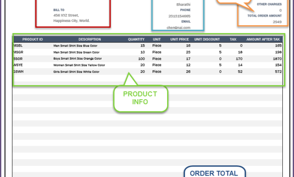Click amount after tax 154
The image size is (294, 177).
tap(278, 65)
